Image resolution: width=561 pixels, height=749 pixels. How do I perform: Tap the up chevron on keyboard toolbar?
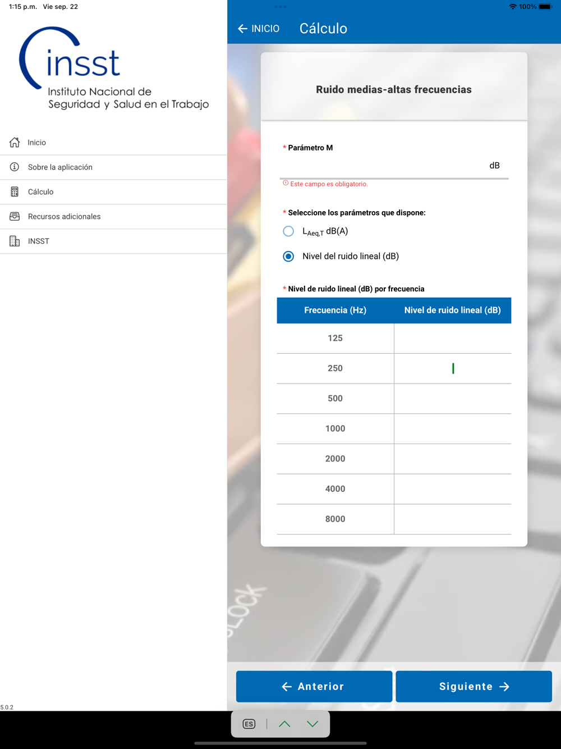coord(284,724)
